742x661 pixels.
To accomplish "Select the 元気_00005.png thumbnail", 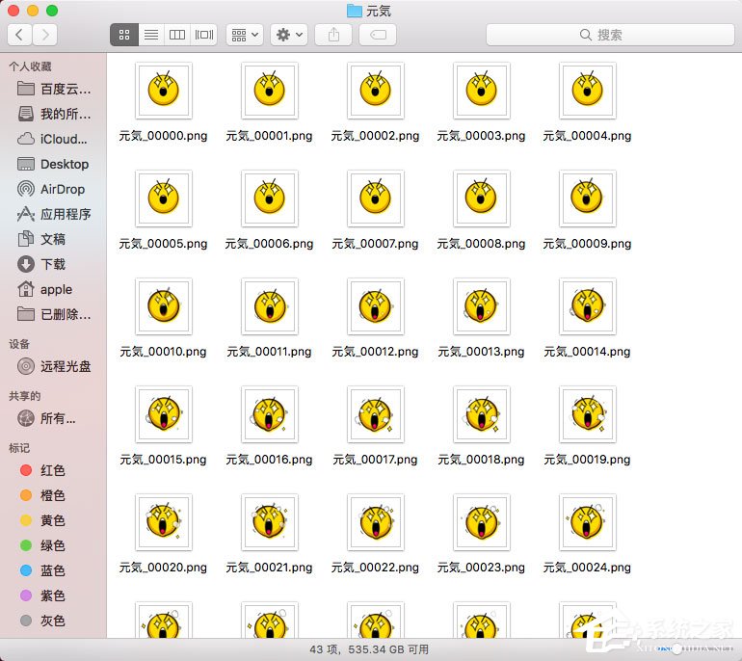I will (x=164, y=198).
